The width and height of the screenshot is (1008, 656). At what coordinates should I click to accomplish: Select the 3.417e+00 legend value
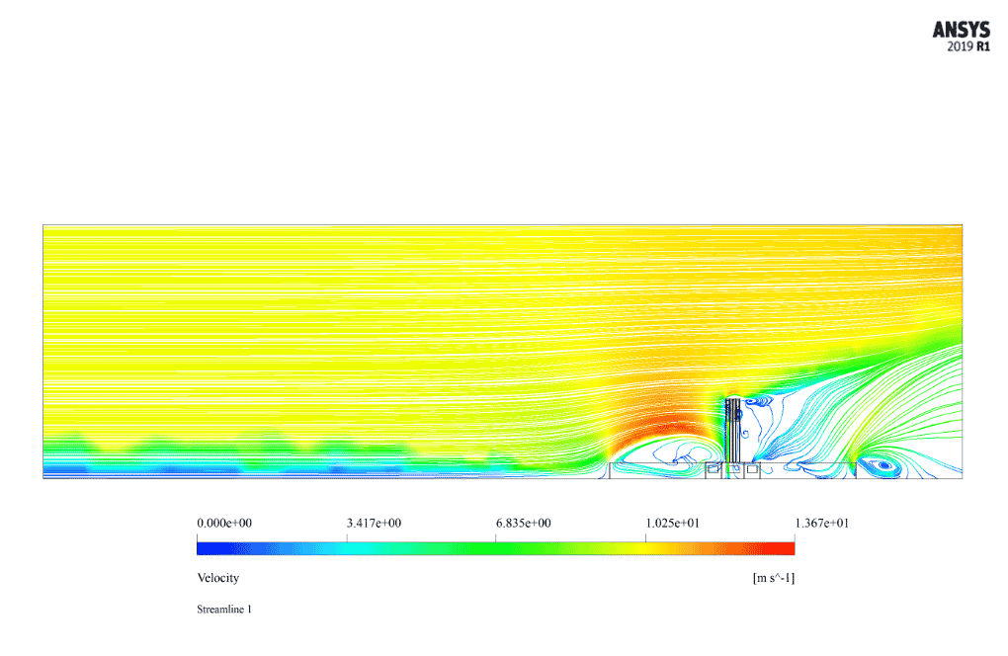click(373, 524)
